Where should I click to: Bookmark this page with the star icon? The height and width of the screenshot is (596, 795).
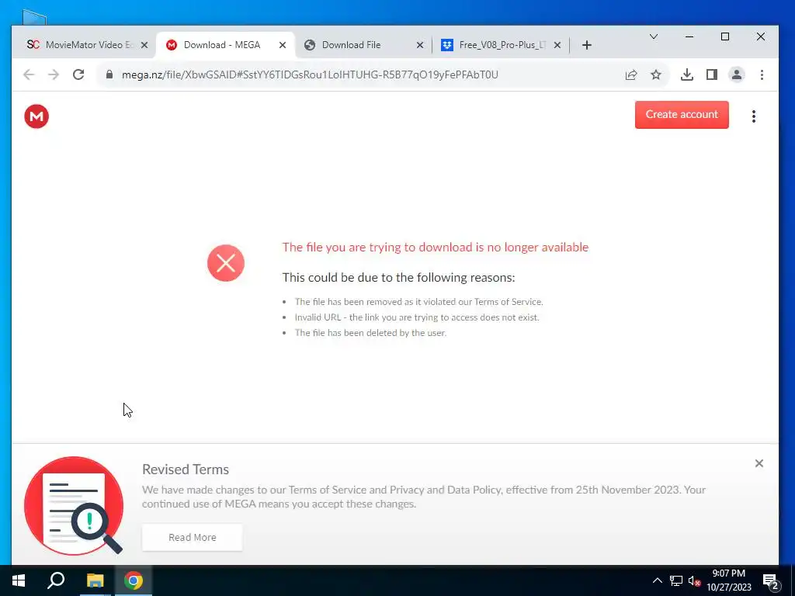(x=655, y=75)
